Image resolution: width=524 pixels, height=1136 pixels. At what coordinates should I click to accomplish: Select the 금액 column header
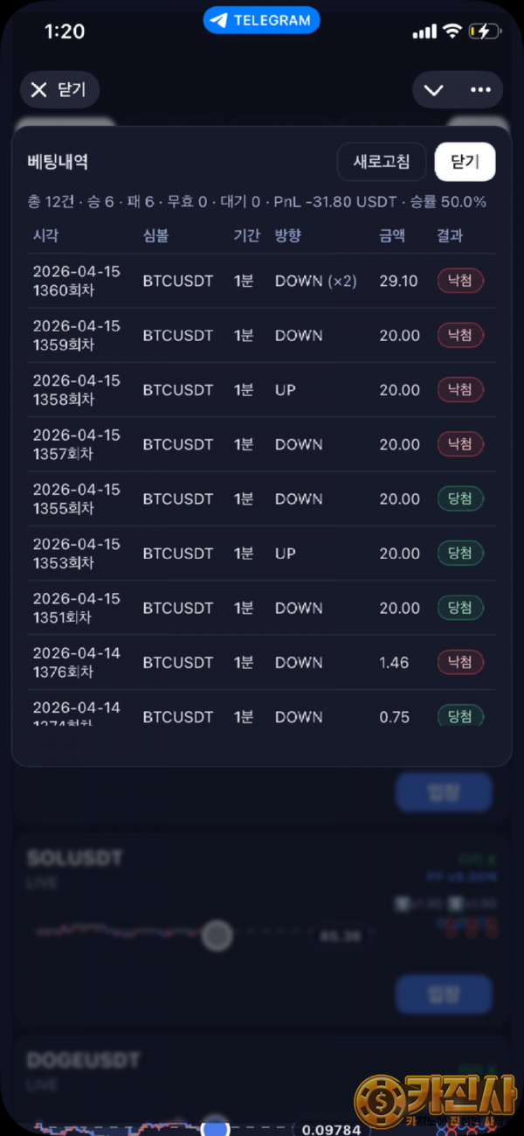pyautogui.click(x=393, y=235)
